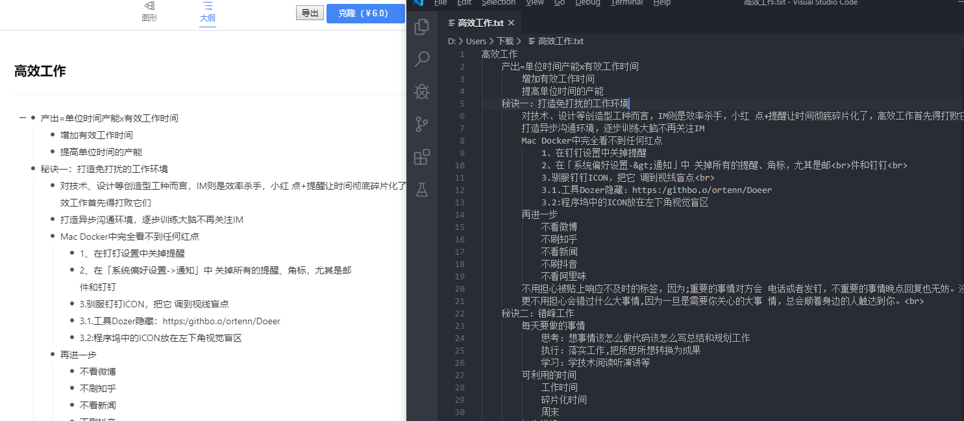Open the Edit menu in VS Code
The width and height of the screenshot is (964, 421).
click(x=464, y=3)
